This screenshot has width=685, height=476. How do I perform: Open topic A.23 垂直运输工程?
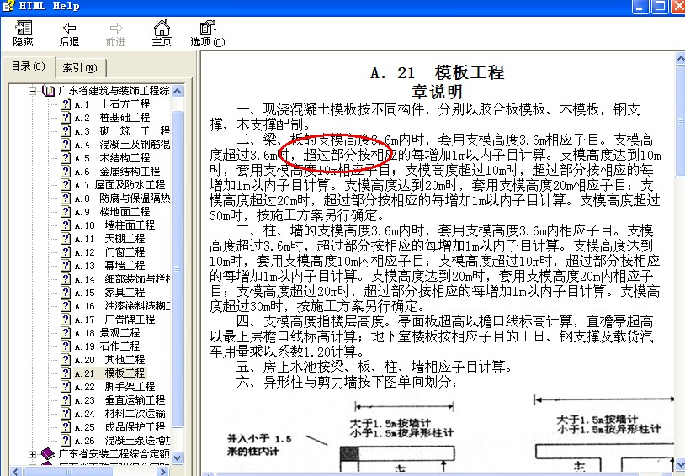pos(119,400)
